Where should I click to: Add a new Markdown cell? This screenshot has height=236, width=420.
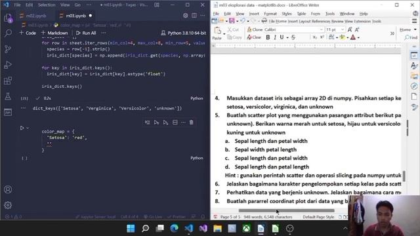tap(54, 33)
